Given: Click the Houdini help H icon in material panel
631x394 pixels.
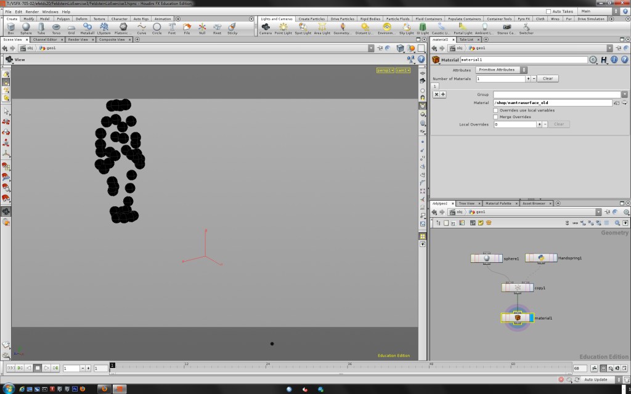Looking at the screenshot, I should [603, 60].
